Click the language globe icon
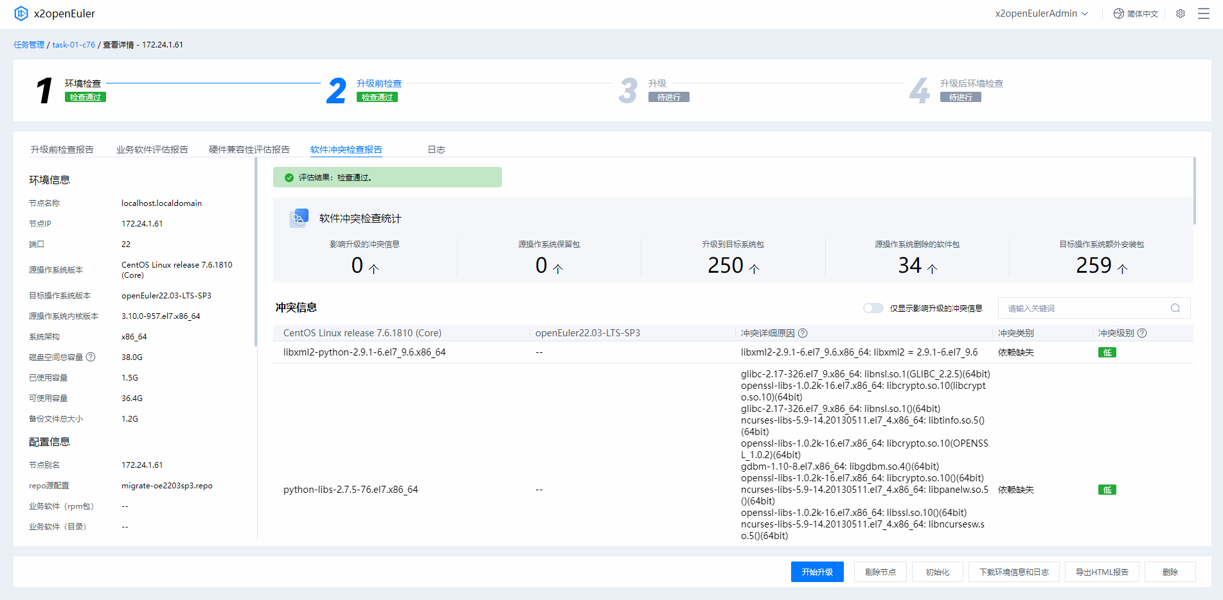This screenshot has height=600, width=1223. (1119, 13)
